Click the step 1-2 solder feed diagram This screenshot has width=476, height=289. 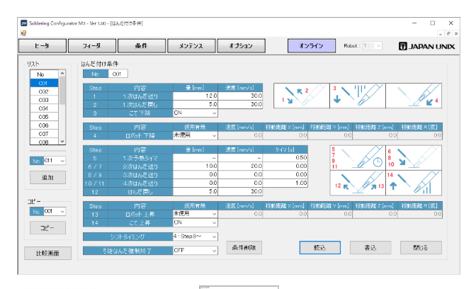pos(302,96)
